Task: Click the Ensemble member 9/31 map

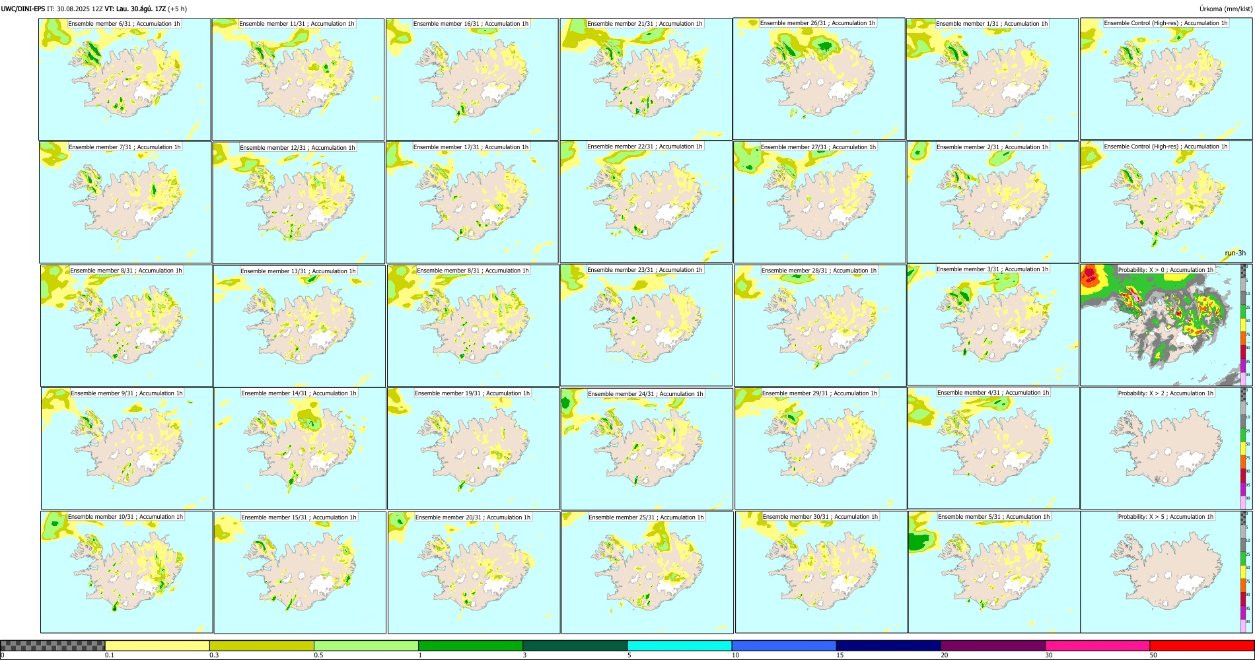Action: (x=127, y=449)
